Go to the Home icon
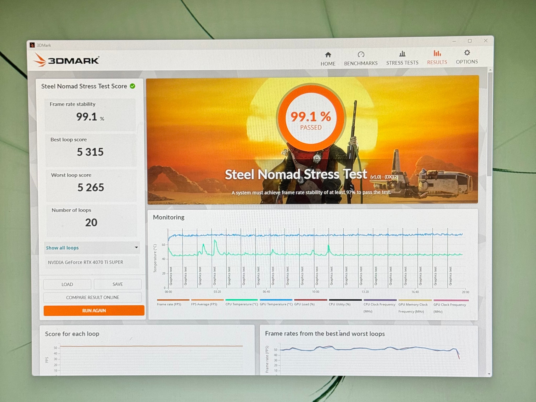The image size is (536, 402). tap(328, 55)
